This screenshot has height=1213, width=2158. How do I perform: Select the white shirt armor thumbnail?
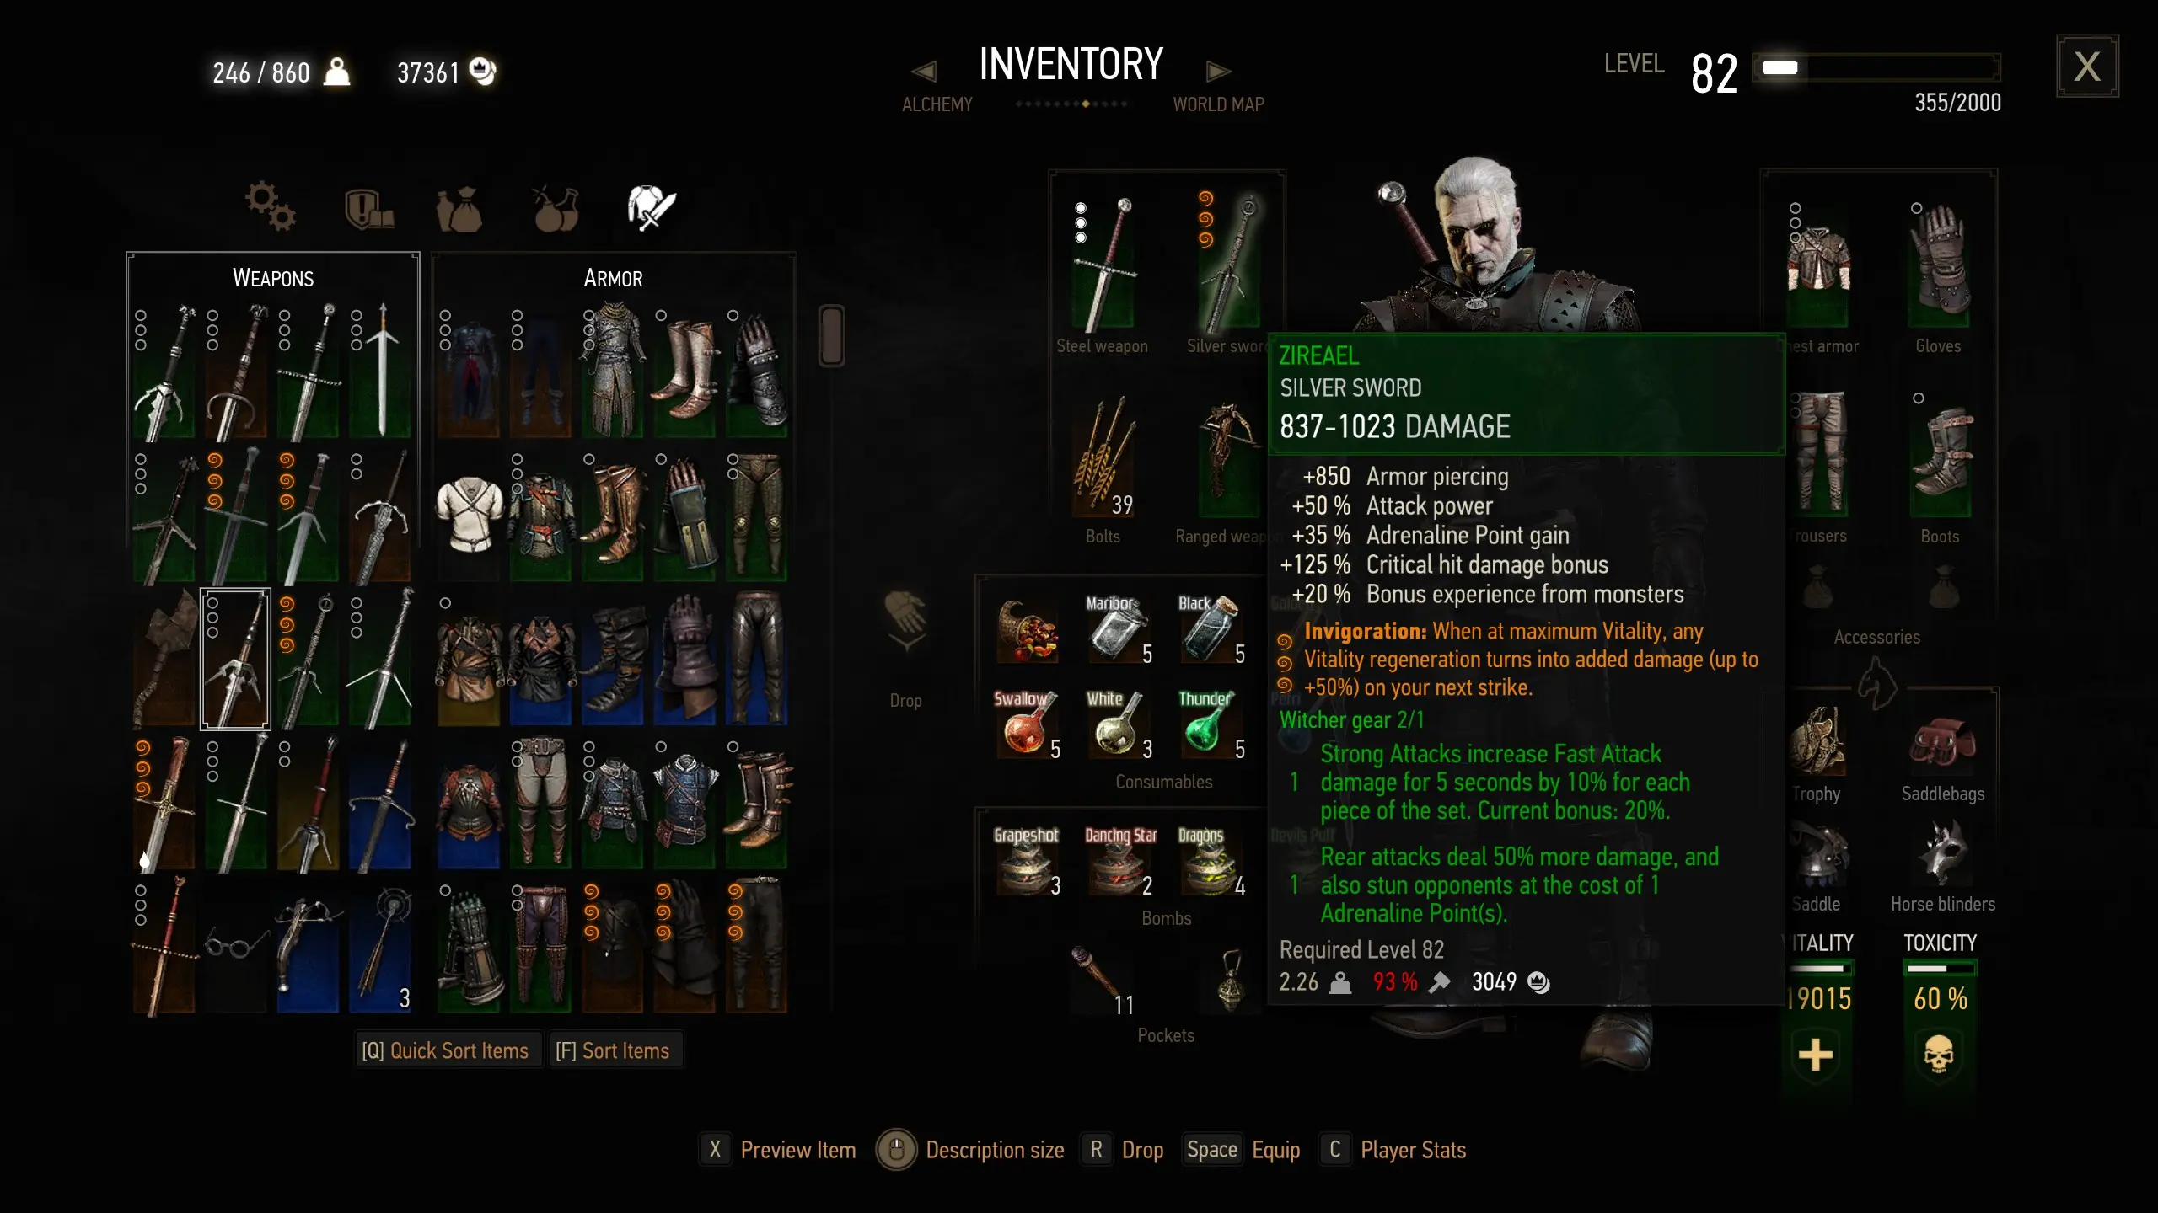(470, 515)
